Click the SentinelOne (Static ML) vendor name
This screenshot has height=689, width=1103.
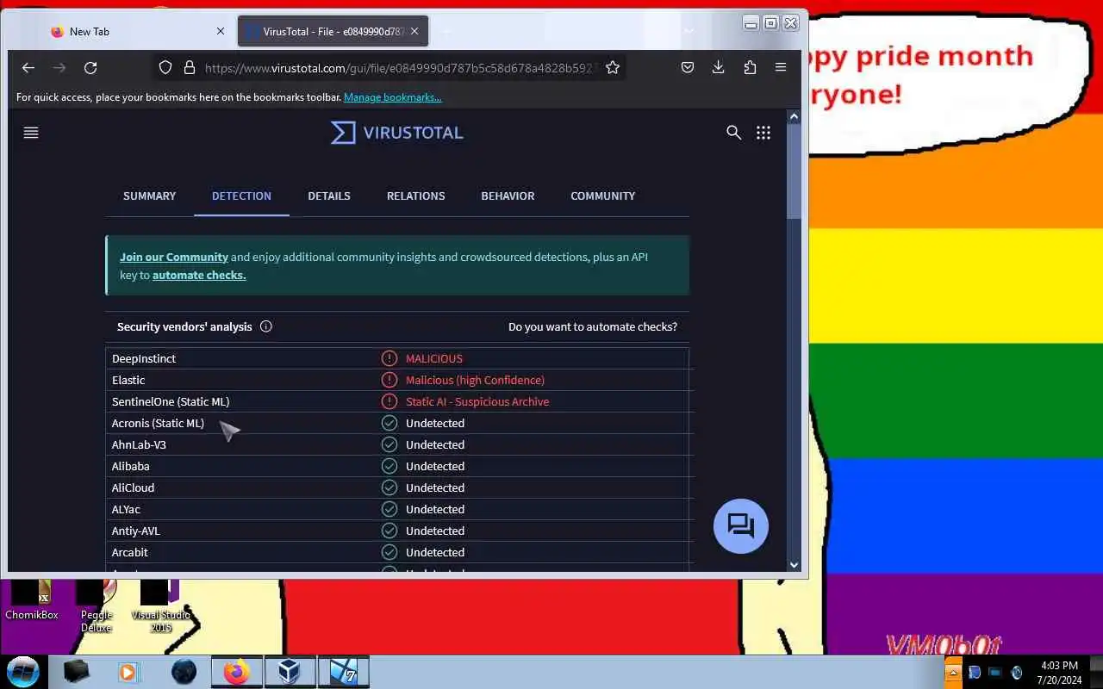(x=171, y=401)
